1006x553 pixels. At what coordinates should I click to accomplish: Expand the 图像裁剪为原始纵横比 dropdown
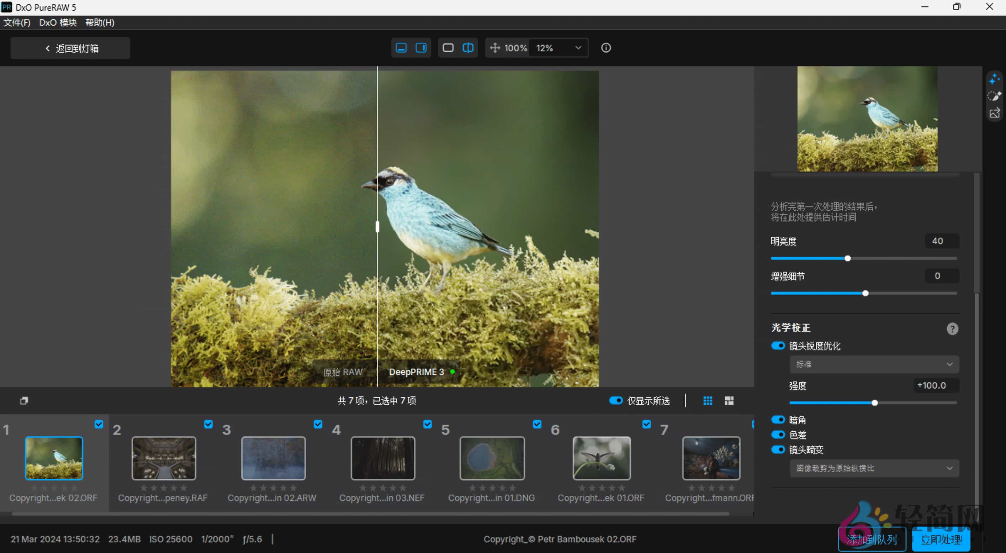[x=874, y=468]
